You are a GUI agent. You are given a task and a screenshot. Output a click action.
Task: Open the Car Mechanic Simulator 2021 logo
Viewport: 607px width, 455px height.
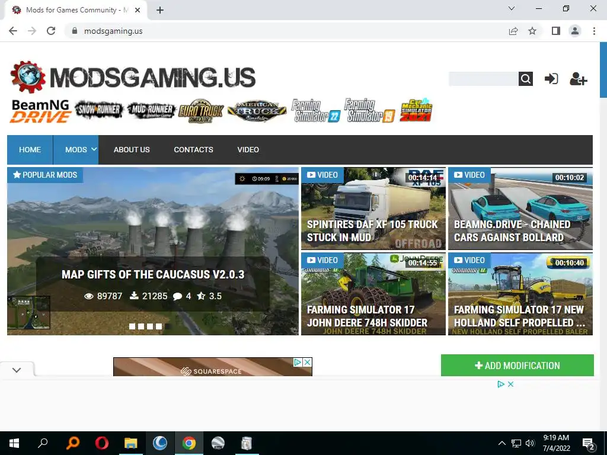pos(416,110)
